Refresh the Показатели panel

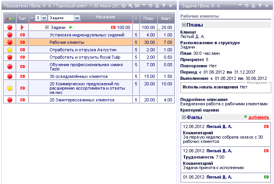click(124, 6)
